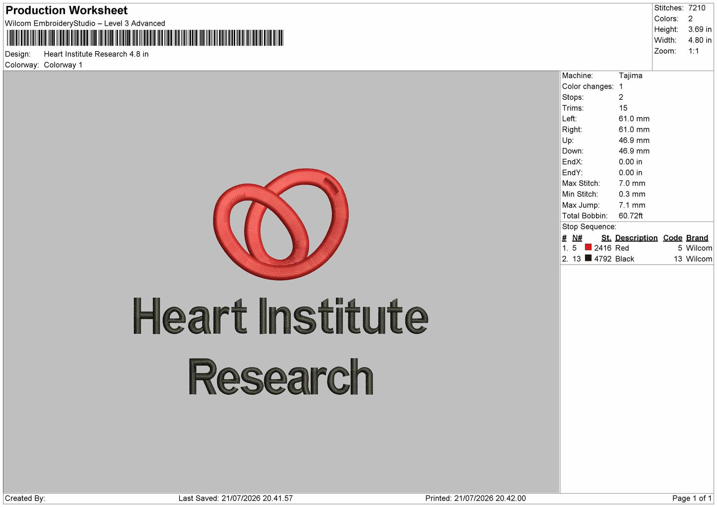Click the red thread color swatch
The image size is (717, 507).
pos(588,247)
